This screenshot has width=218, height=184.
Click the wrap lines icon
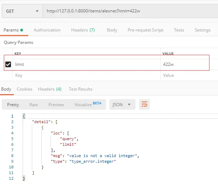tap(144, 104)
